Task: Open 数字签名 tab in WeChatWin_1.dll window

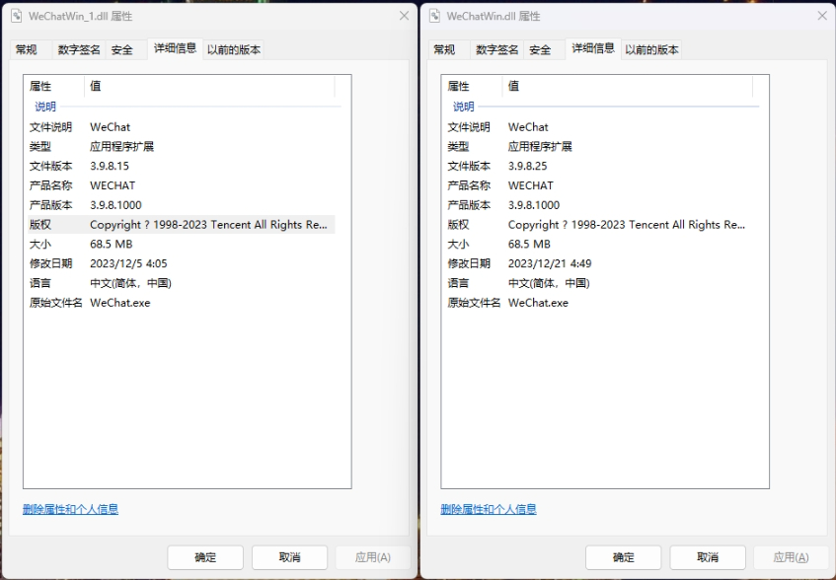Action: click(79, 49)
